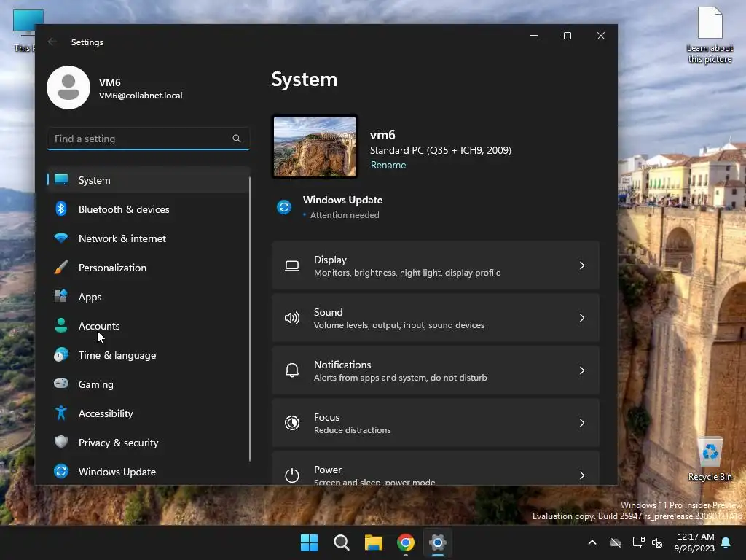Screen dimensions: 746x560
Task: Launch Google Chrome from the taskbar
Action: [x=406, y=542]
